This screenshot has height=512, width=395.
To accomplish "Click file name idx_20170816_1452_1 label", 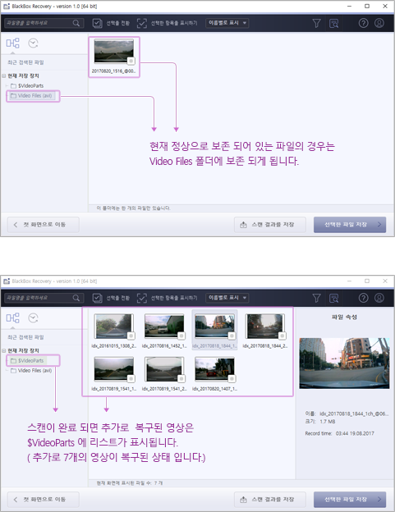I will click(x=164, y=345).
